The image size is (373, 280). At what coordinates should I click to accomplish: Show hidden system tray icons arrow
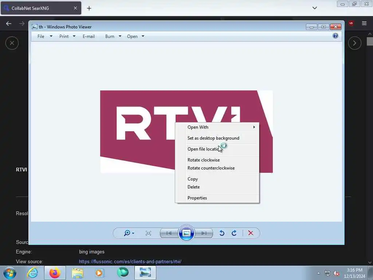tap(318, 273)
